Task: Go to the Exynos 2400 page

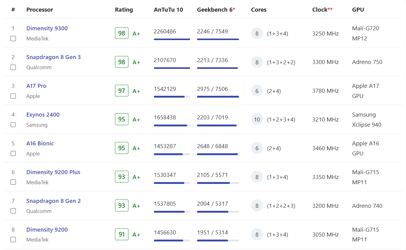Action: tap(43, 115)
